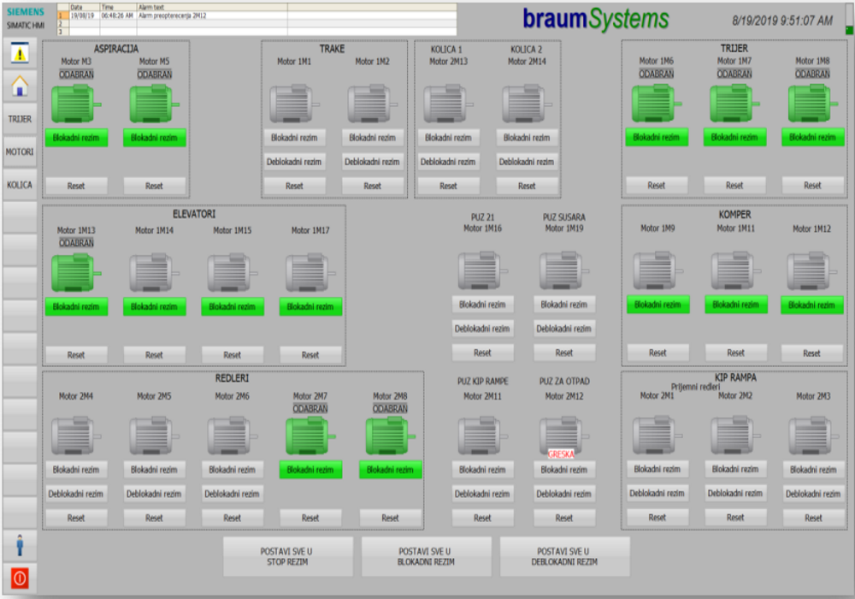855x599 pixels.
Task: Open the KOLICA sidebar menu item
Action: pos(19,184)
